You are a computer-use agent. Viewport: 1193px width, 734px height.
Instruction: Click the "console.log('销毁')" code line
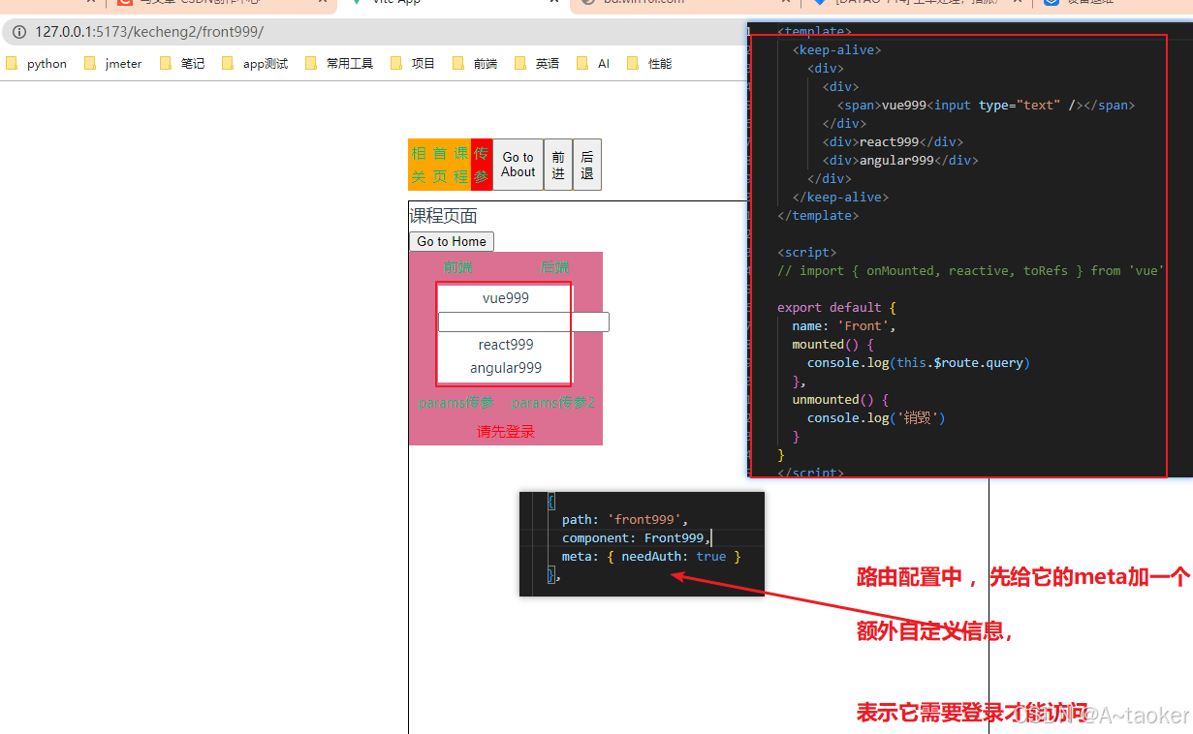(x=876, y=417)
